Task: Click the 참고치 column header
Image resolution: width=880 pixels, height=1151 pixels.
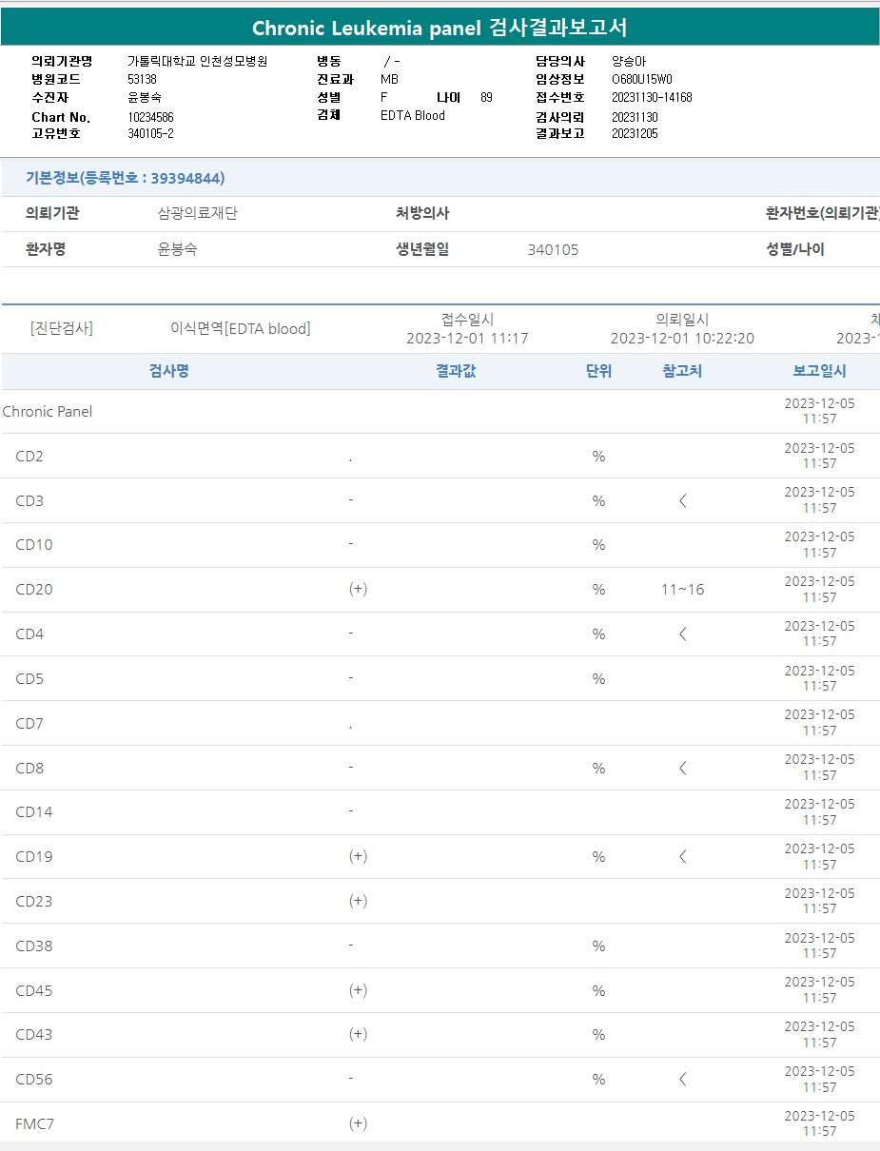Action: pos(682,371)
